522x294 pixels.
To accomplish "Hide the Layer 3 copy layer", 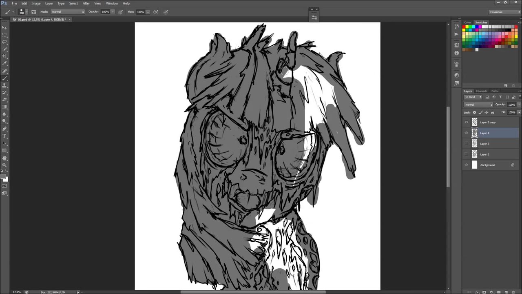I will pyautogui.click(x=467, y=122).
